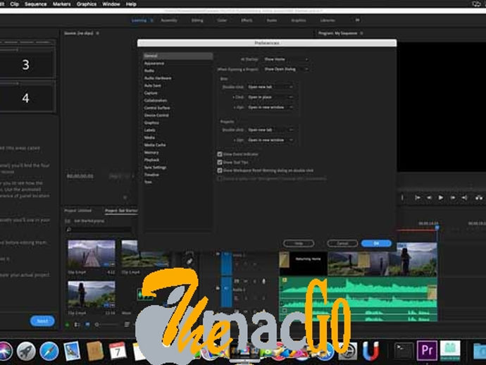Open Launchpad rocket icon in Dock
Viewport: 486px width, 365px height.
pos(26,351)
